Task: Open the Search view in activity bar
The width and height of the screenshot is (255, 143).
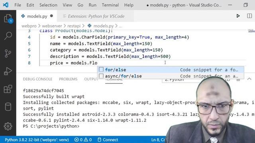Action: pyautogui.click(x=8, y=36)
